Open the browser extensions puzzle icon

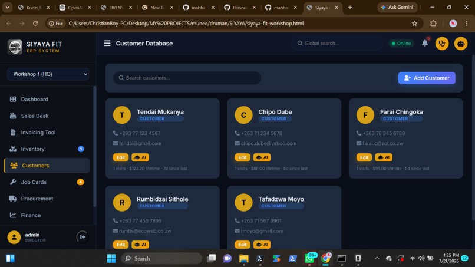coord(434,24)
